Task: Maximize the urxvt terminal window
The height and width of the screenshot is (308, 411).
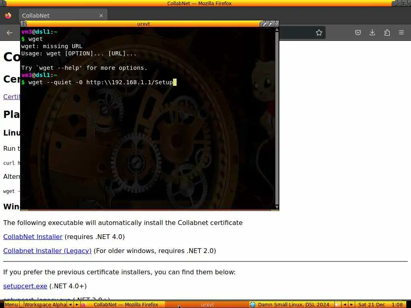Action: (270, 24)
